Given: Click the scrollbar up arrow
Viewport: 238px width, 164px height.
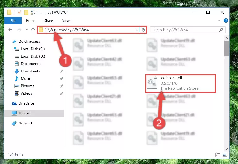Looking at the screenshot, I should pos(227,38).
